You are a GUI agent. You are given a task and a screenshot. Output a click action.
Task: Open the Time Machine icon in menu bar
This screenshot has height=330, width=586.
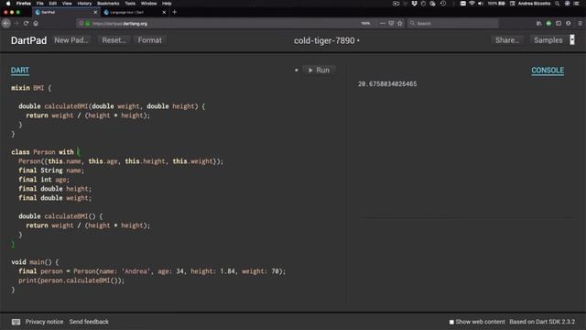[x=443, y=4]
